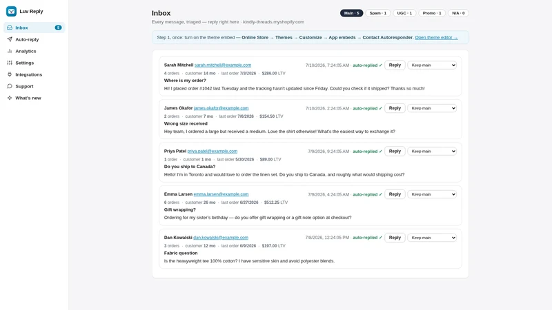Viewport: 552px width, 310px height.
Task: Click subject 'Do you ship to Canada?'
Action: point(189,167)
